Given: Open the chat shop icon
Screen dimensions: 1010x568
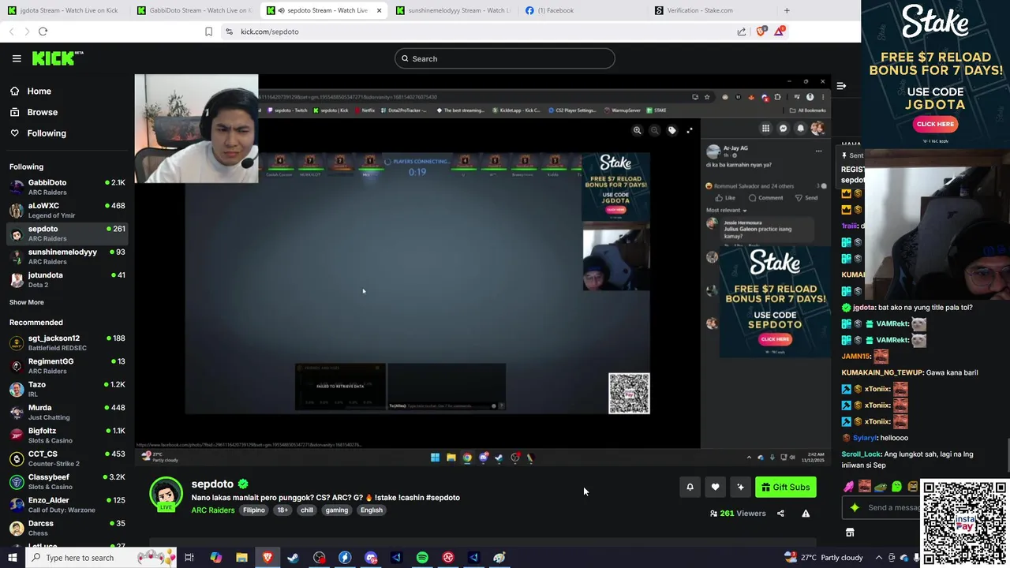Looking at the screenshot, I should tap(850, 532).
